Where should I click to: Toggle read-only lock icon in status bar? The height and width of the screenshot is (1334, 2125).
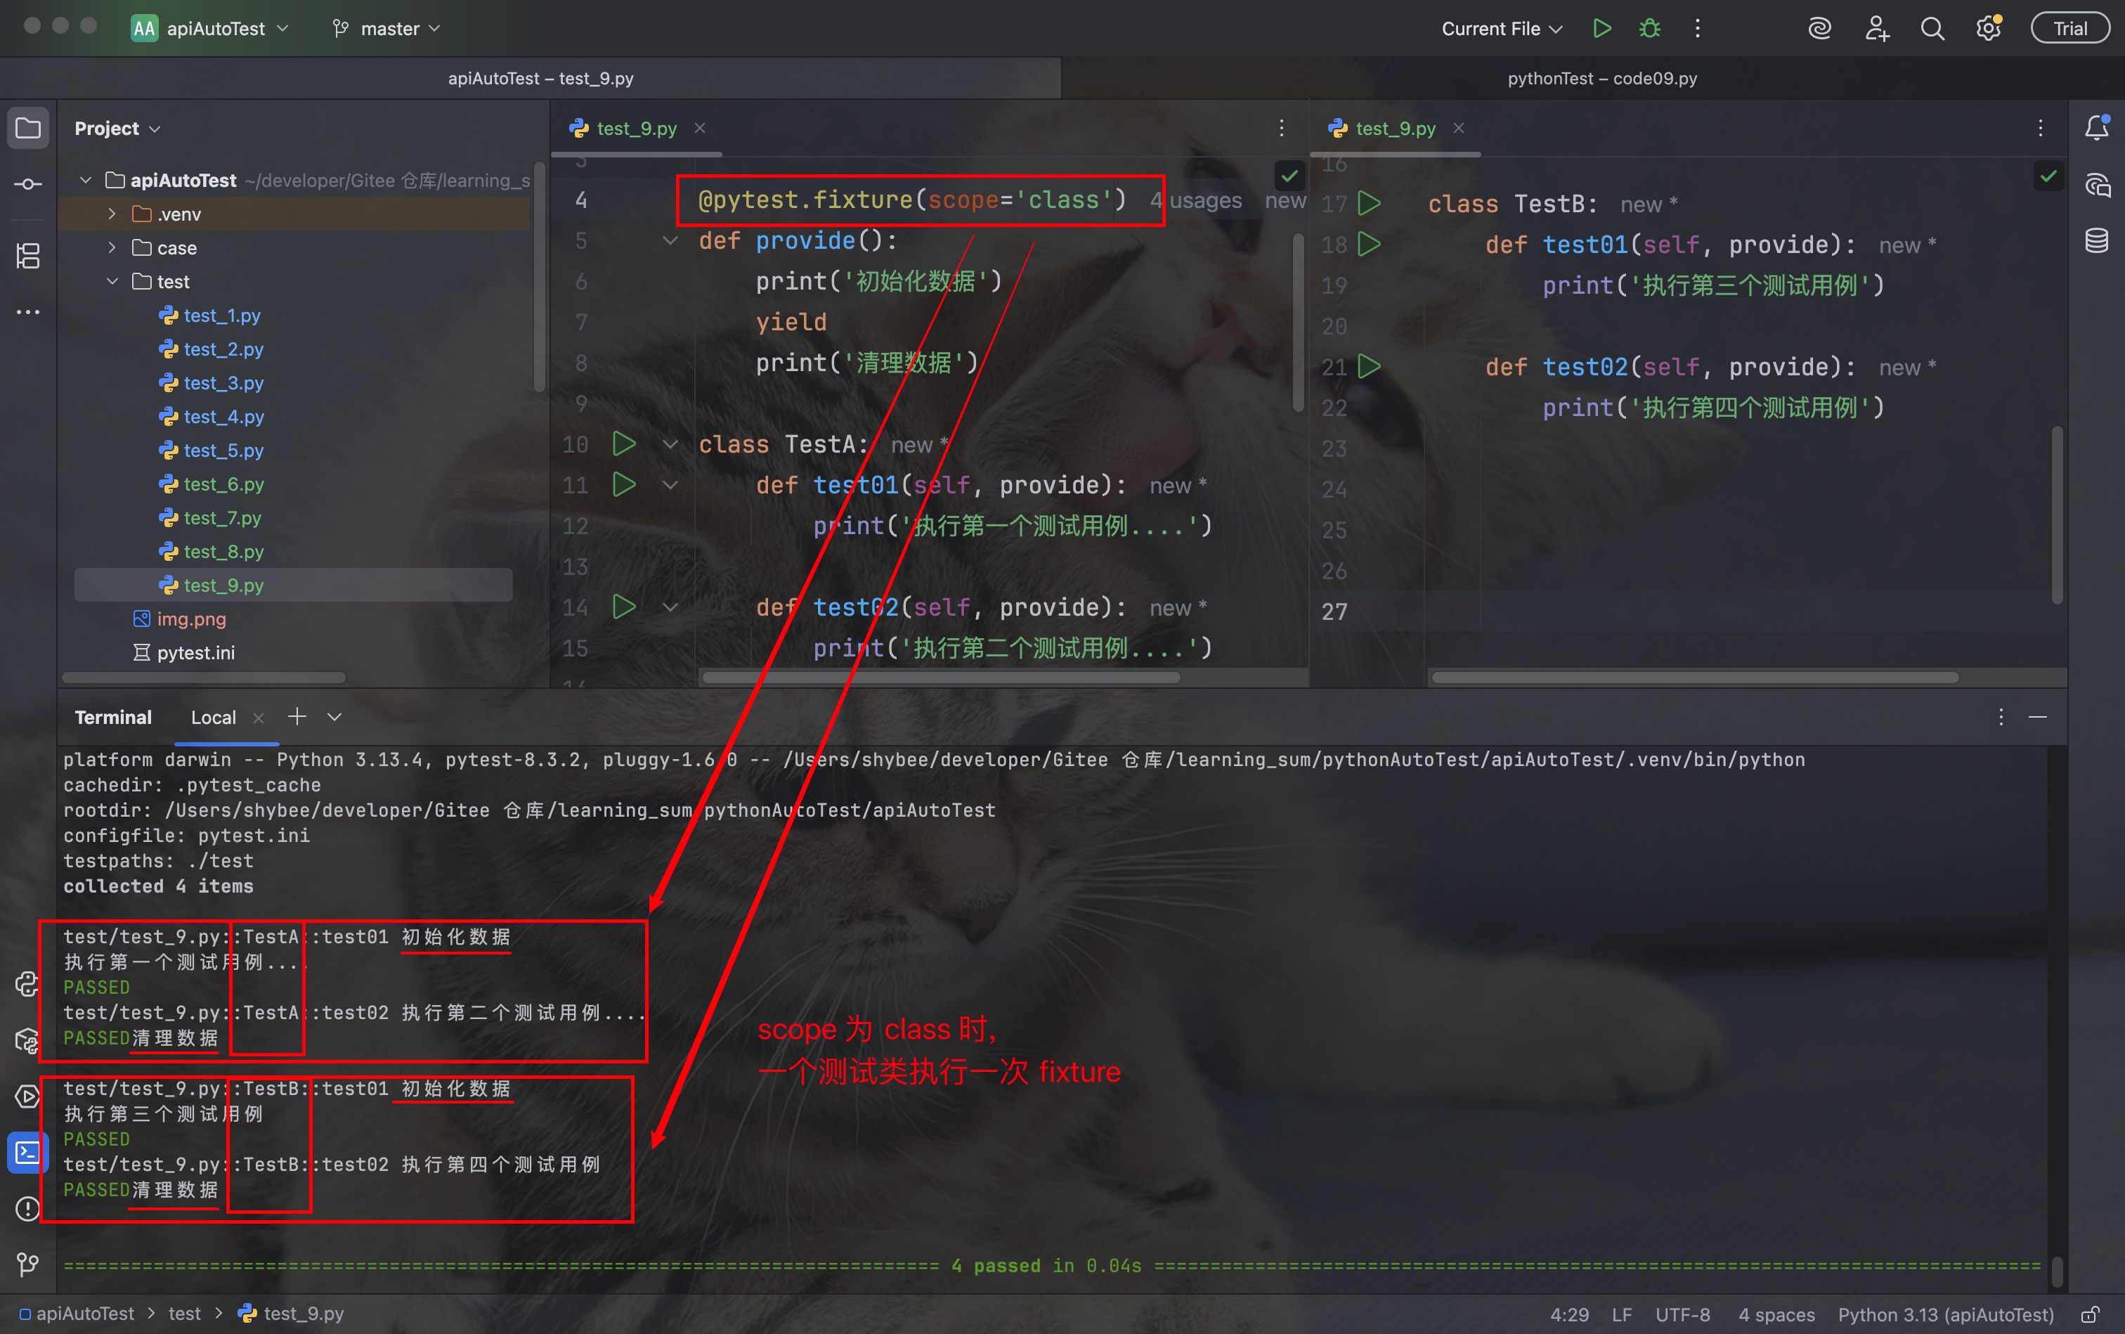pos(2090,1314)
